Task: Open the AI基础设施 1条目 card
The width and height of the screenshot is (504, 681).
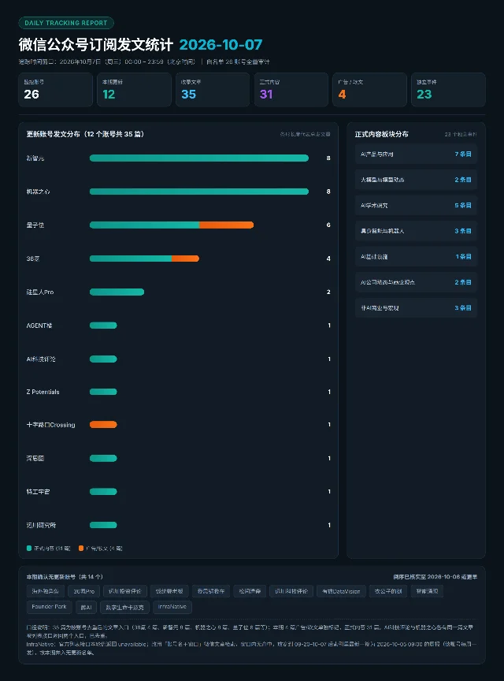Action: click(416, 257)
